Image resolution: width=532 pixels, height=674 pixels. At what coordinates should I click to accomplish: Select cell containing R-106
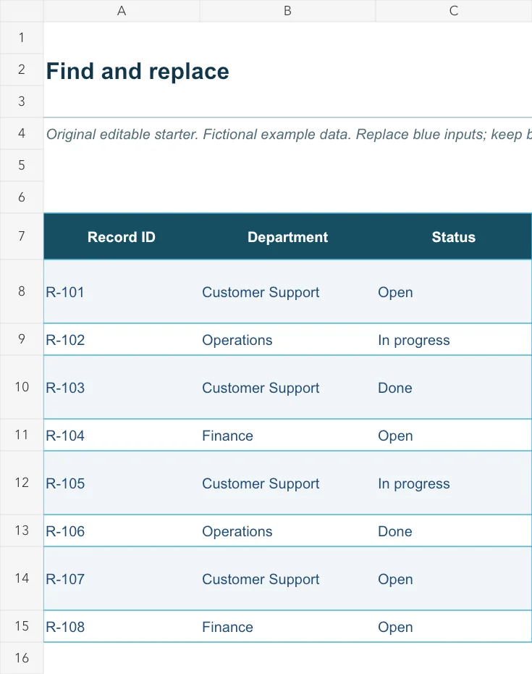coord(122,531)
